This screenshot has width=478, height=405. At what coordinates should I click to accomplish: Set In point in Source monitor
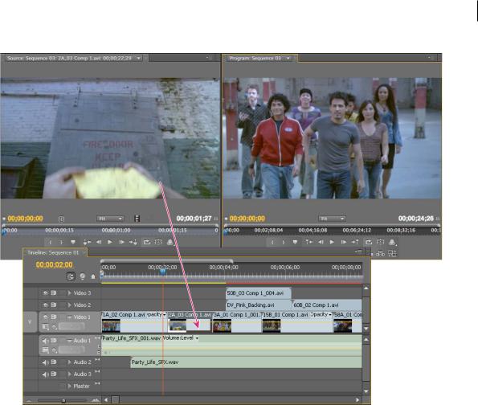click(50, 242)
